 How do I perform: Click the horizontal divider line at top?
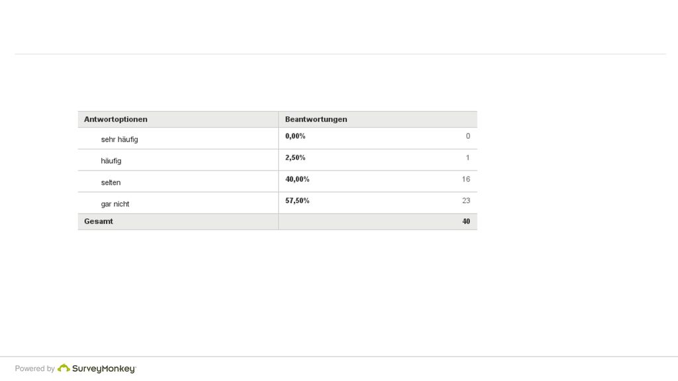pyautogui.click(x=340, y=54)
